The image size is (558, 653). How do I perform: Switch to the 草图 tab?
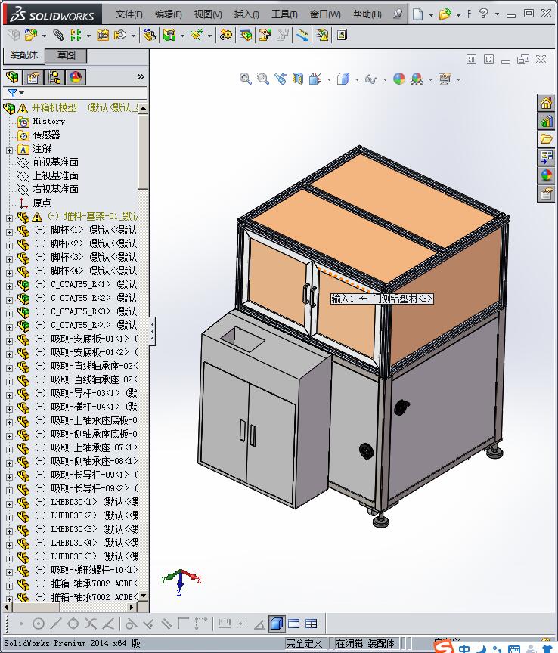(66, 55)
